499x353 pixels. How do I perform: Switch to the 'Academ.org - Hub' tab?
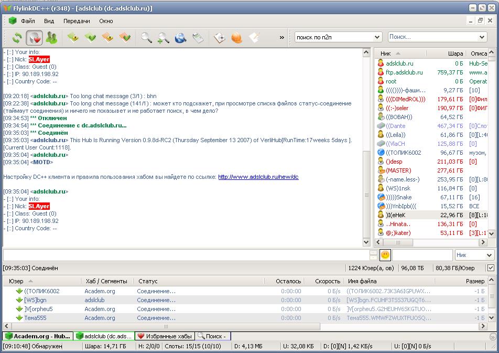(x=37, y=336)
